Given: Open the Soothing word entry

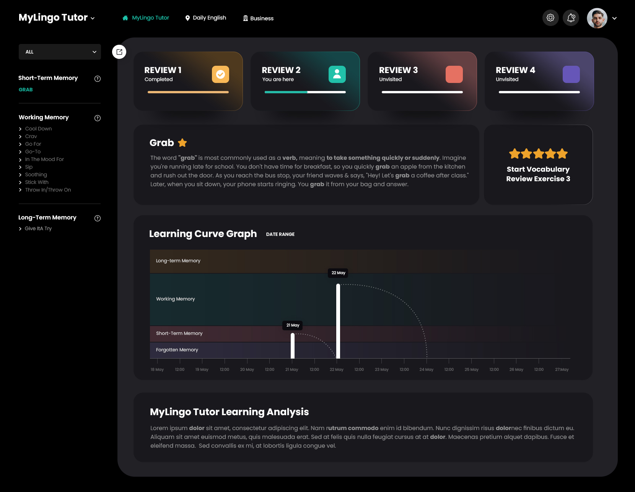Looking at the screenshot, I should pyautogui.click(x=33, y=175).
